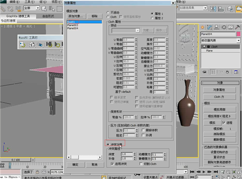The width and height of the screenshot is (242, 179).
Task: Click the 移除 (Remove) button
Action: pos(94,16)
